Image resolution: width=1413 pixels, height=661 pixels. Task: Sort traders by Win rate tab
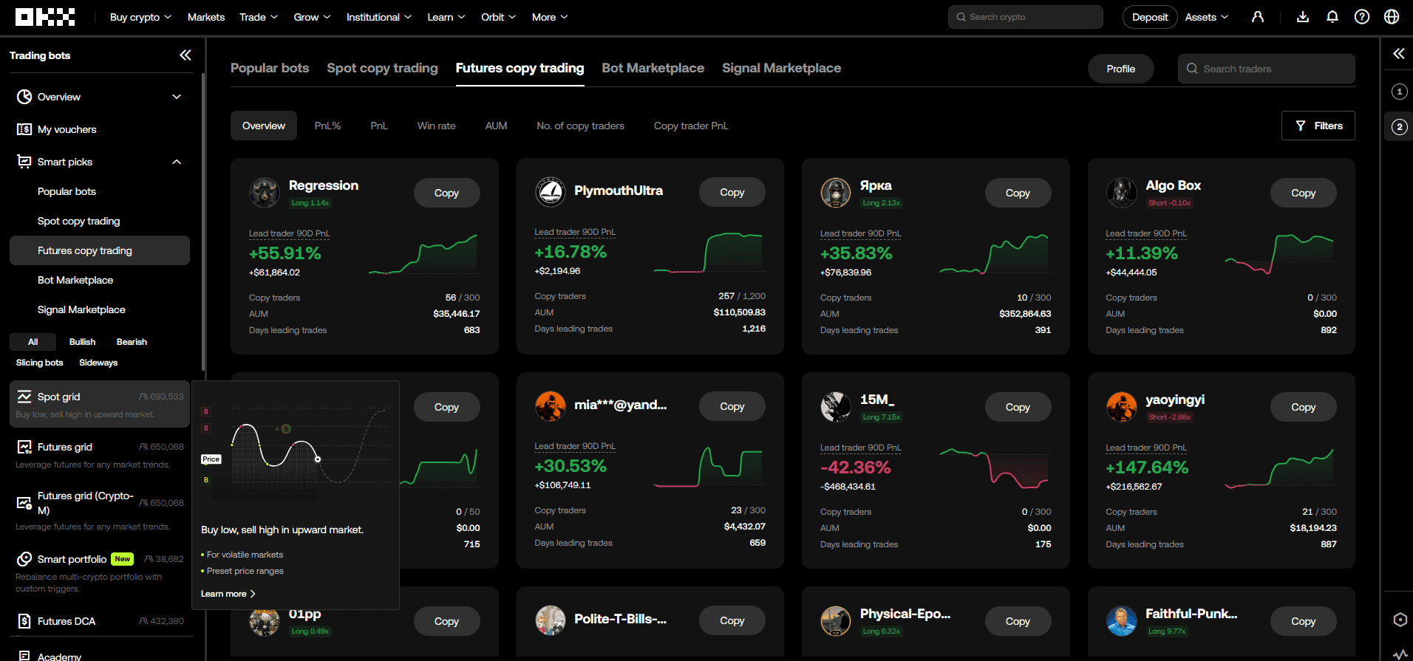[x=436, y=126]
